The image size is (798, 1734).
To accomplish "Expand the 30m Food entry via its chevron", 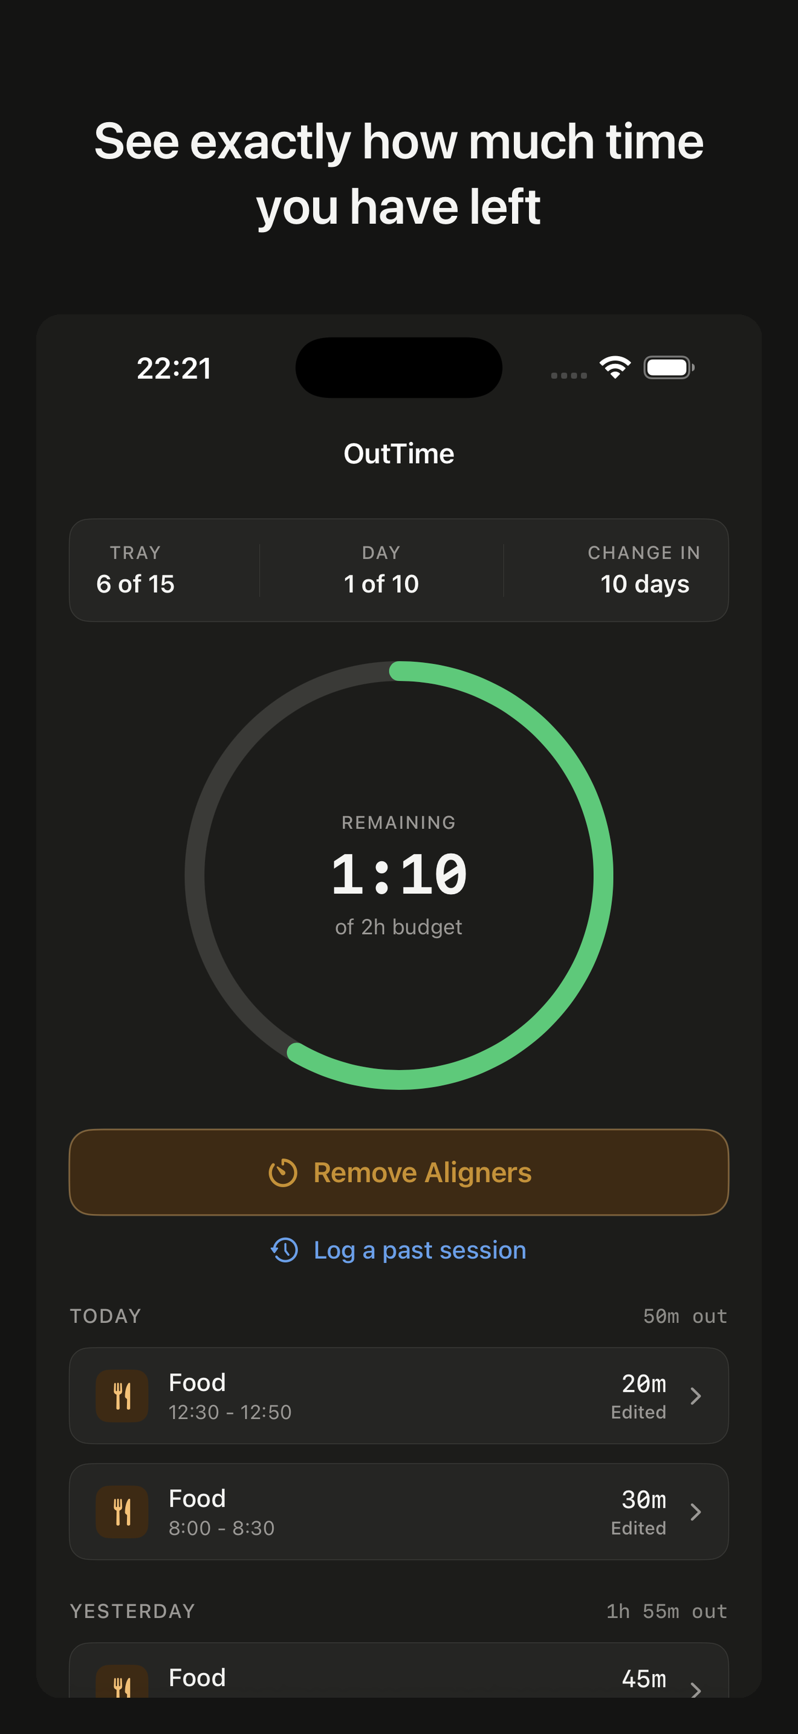I will point(696,1512).
